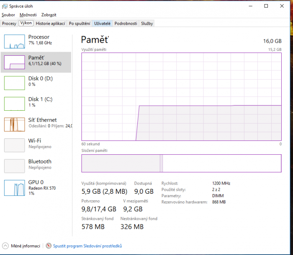The width and height of the screenshot is (293, 255).
Task: Select the Procesor mini graph thumbnail
Action: pos(15,42)
